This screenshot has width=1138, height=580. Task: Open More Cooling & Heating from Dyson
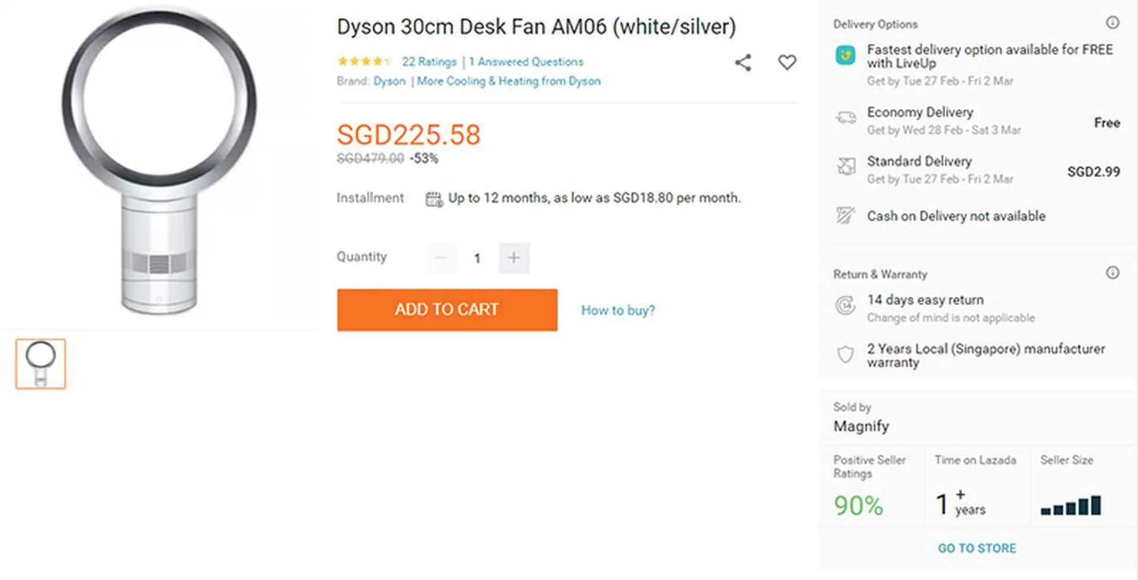coord(509,81)
